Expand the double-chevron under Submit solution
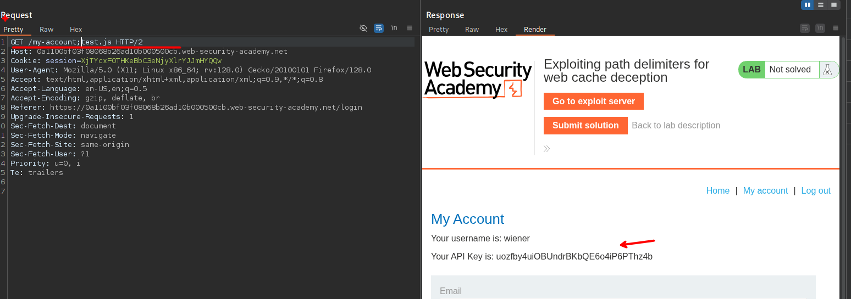This screenshot has width=851, height=299. (546, 149)
